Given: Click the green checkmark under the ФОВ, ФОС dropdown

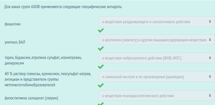Looking at the screenshot, I should 101,67.
